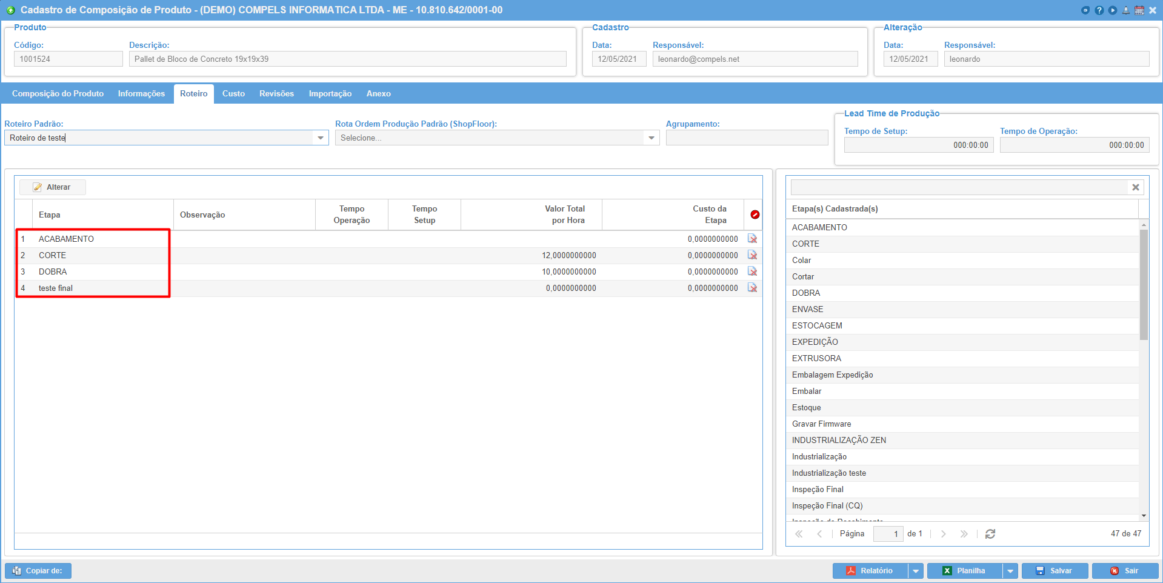The width and height of the screenshot is (1163, 583).
Task: Click the etapas list vertical scrollbar
Action: pos(1144,285)
